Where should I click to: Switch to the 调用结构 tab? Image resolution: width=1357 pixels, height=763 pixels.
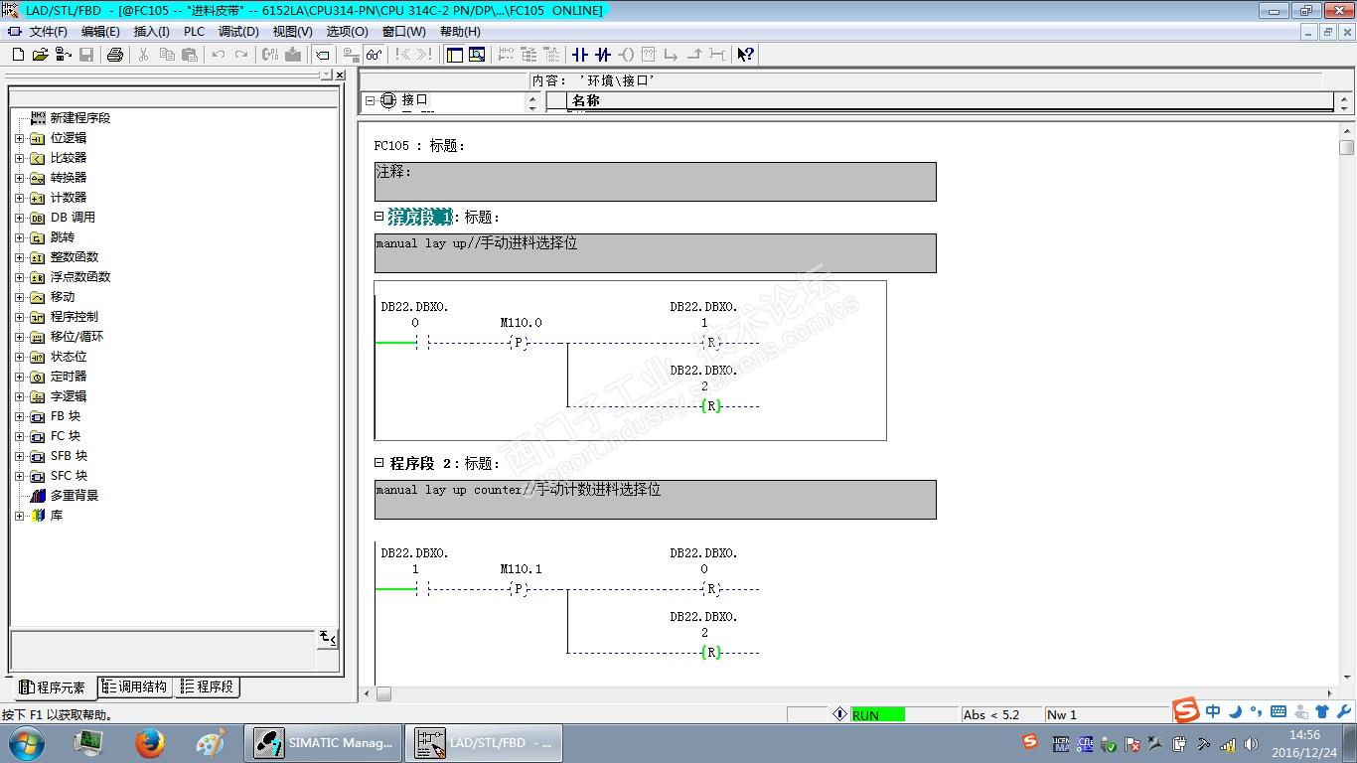click(x=135, y=687)
